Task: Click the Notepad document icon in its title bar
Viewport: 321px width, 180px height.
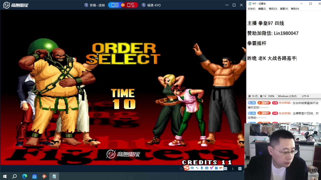Action: tap(250, 3)
